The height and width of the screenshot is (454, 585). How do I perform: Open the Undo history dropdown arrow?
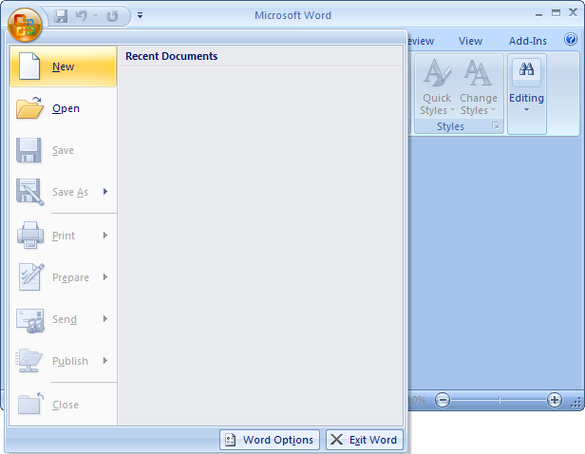point(95,15)
